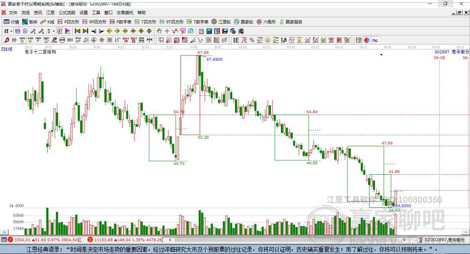
Task: Open the 板块 sector view
Action: [x=29, y=22]
